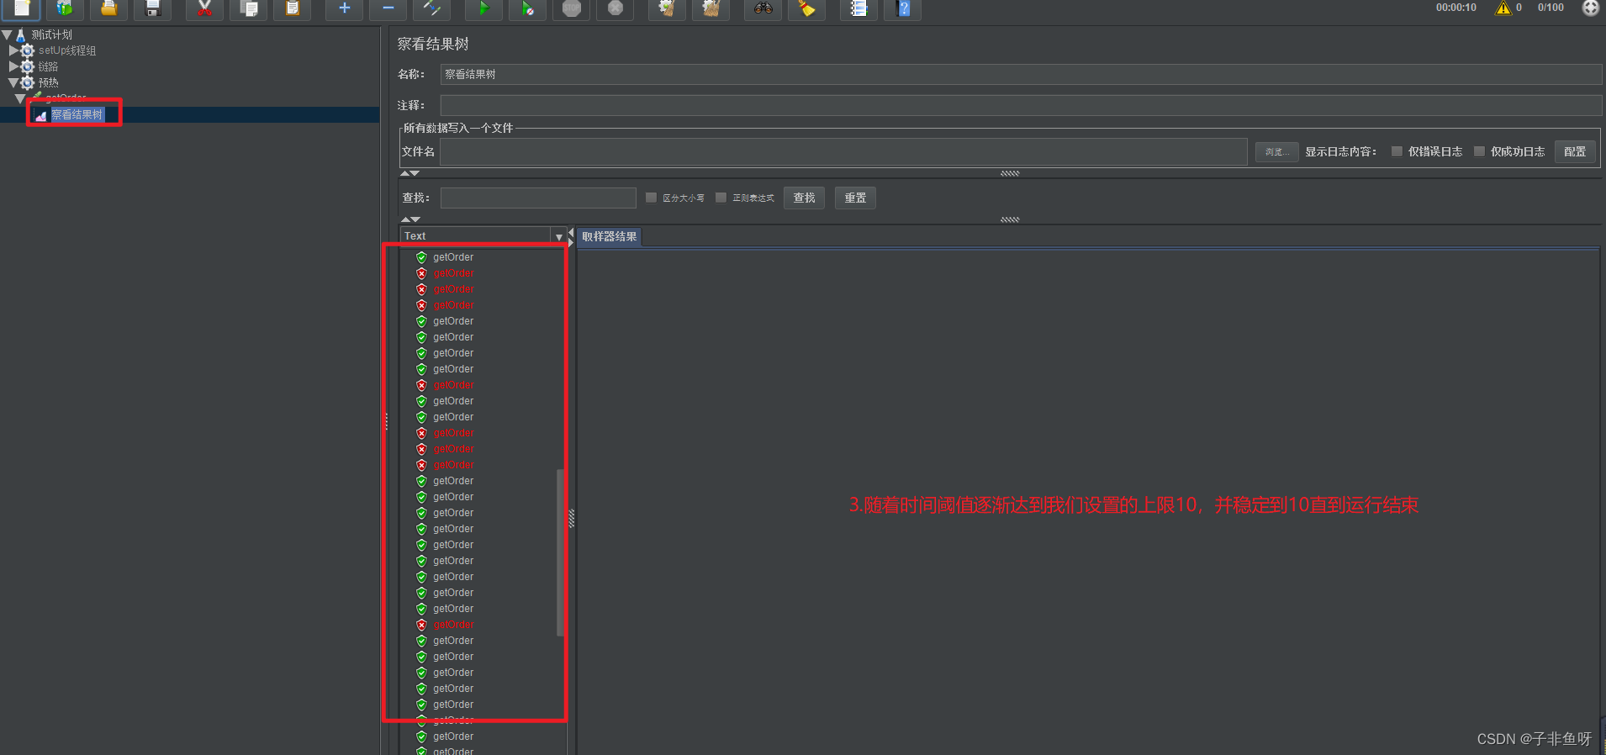Toggle the 正则表达式 checkbox
This screenshot has height=755, width=1606.
pos(721,198)
